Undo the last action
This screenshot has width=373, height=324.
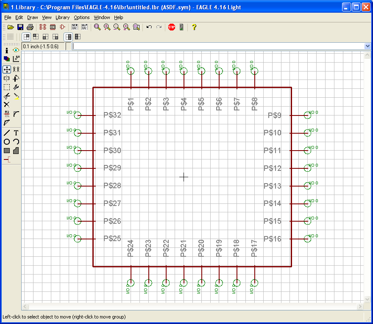[149, 27]
